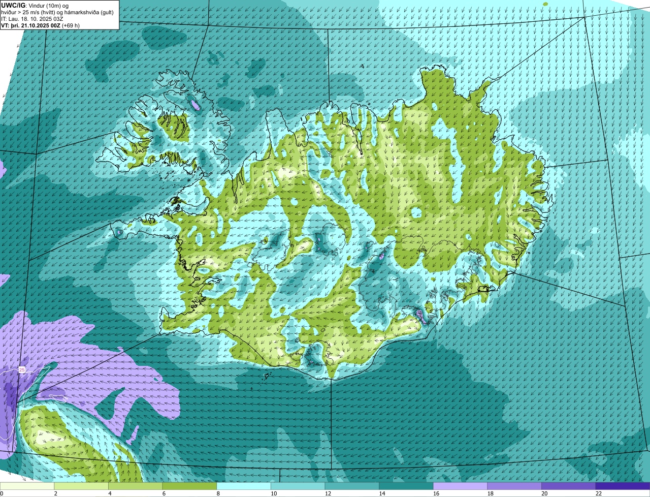Click the 12–14 m/s legend color swatch

tap(352, 486)
